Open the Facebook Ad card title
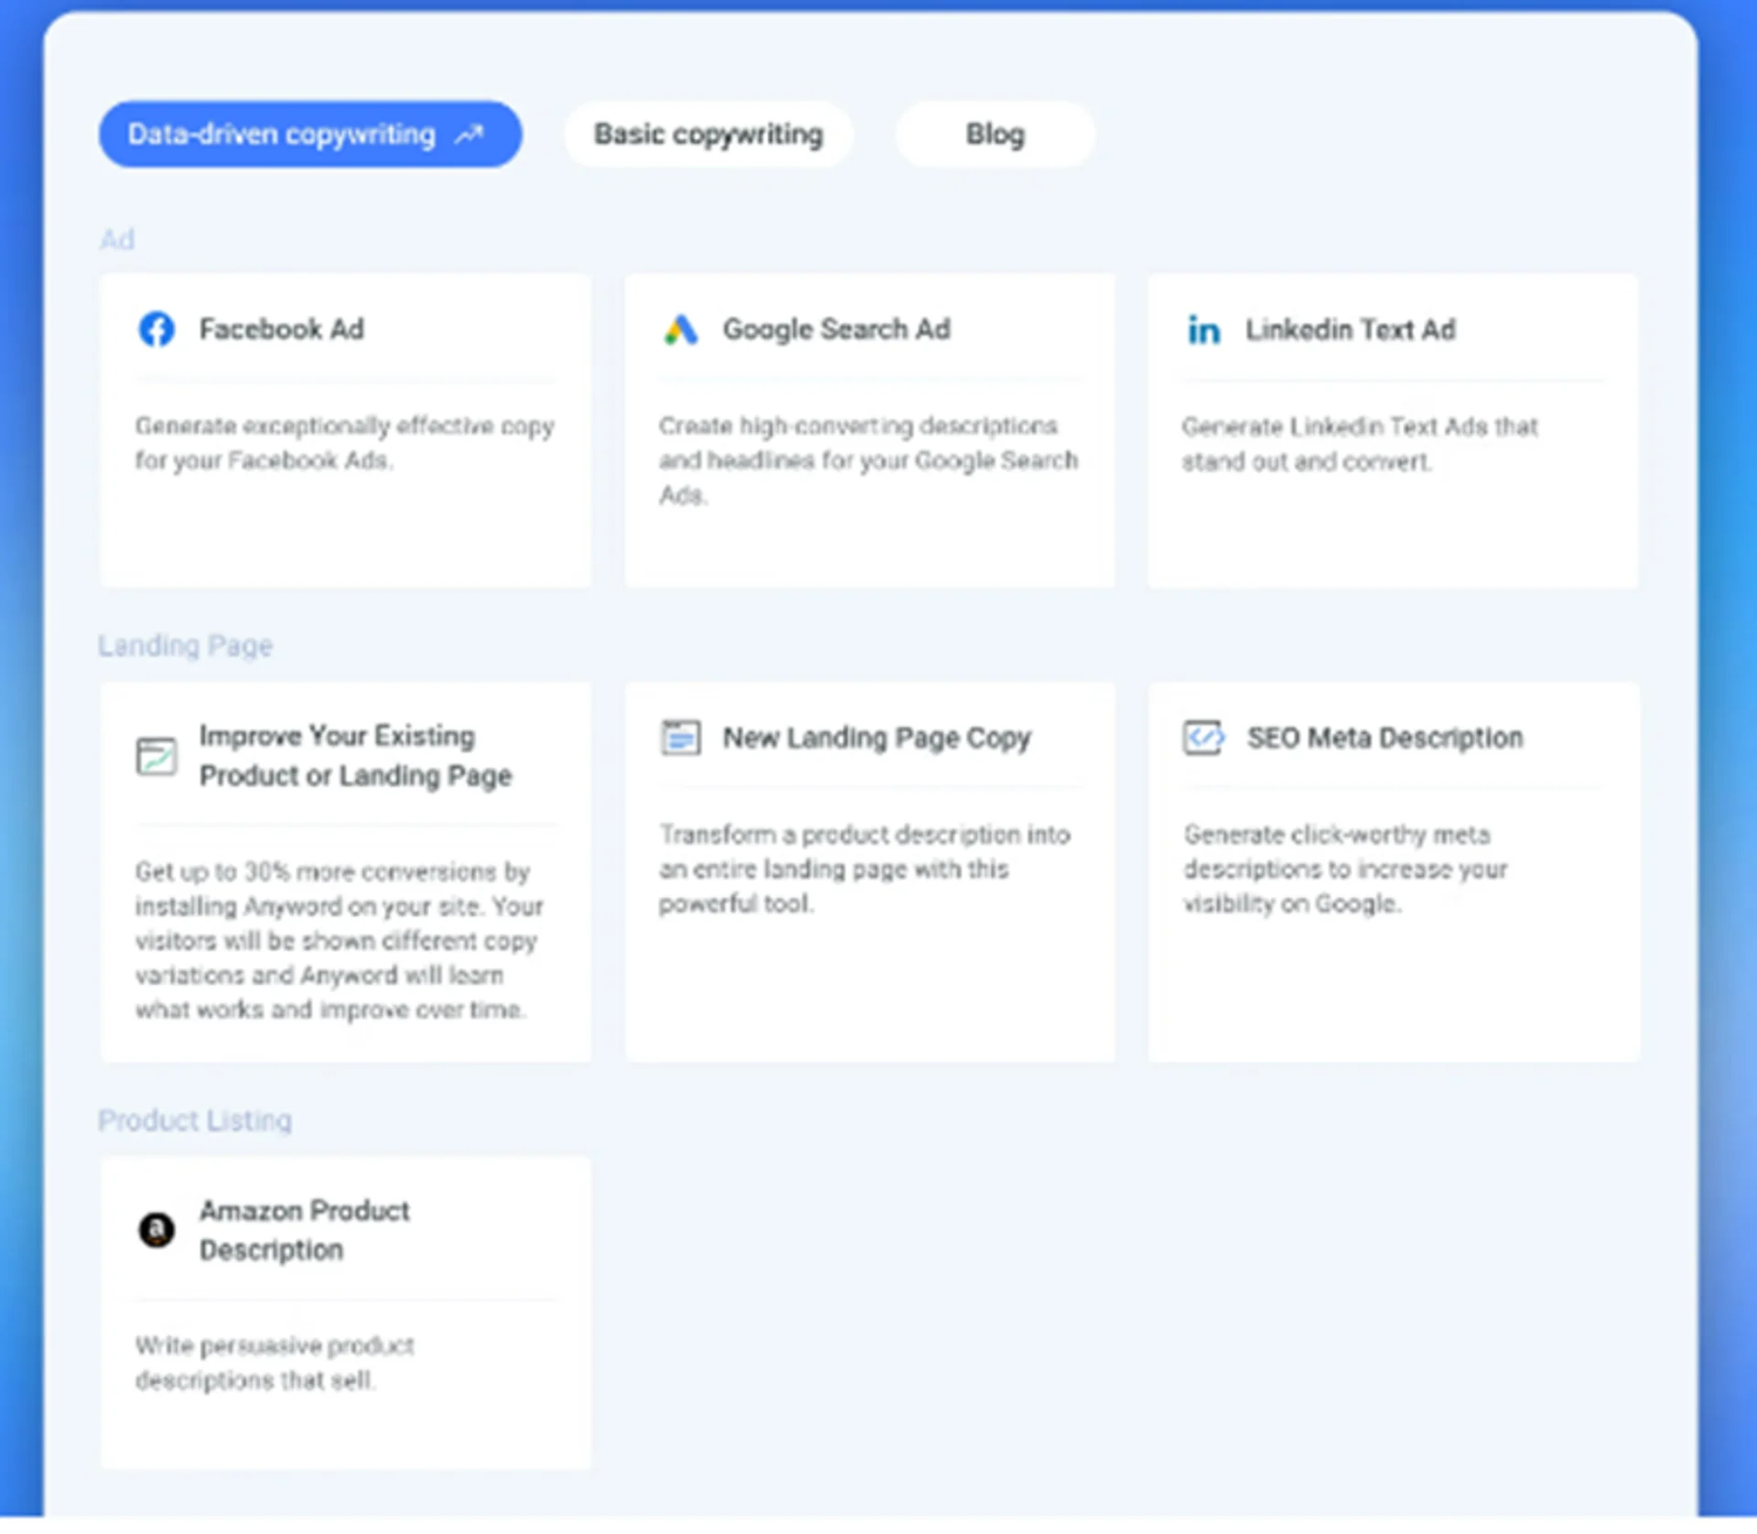The height and width of the screenshot is (1534, 1757). (x=282, y=329)
